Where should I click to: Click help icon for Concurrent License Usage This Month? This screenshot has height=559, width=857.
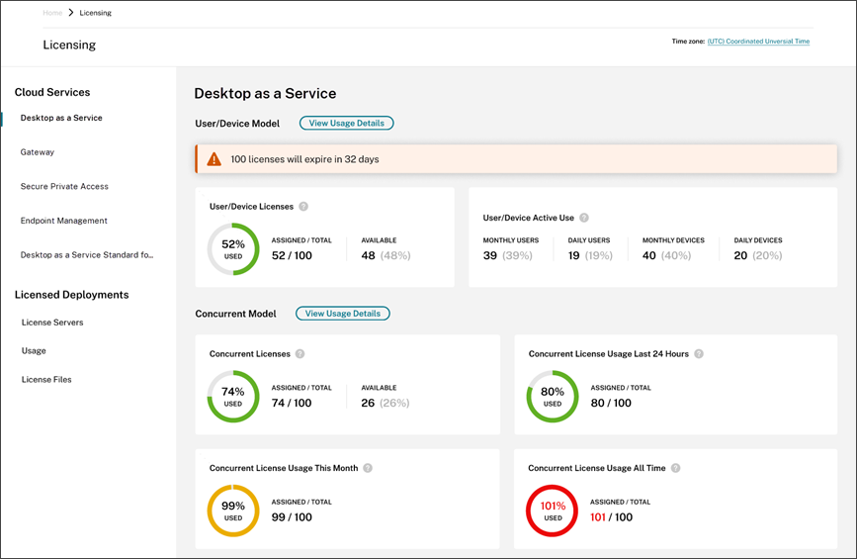pyautogui.click(x=368, y=468)
